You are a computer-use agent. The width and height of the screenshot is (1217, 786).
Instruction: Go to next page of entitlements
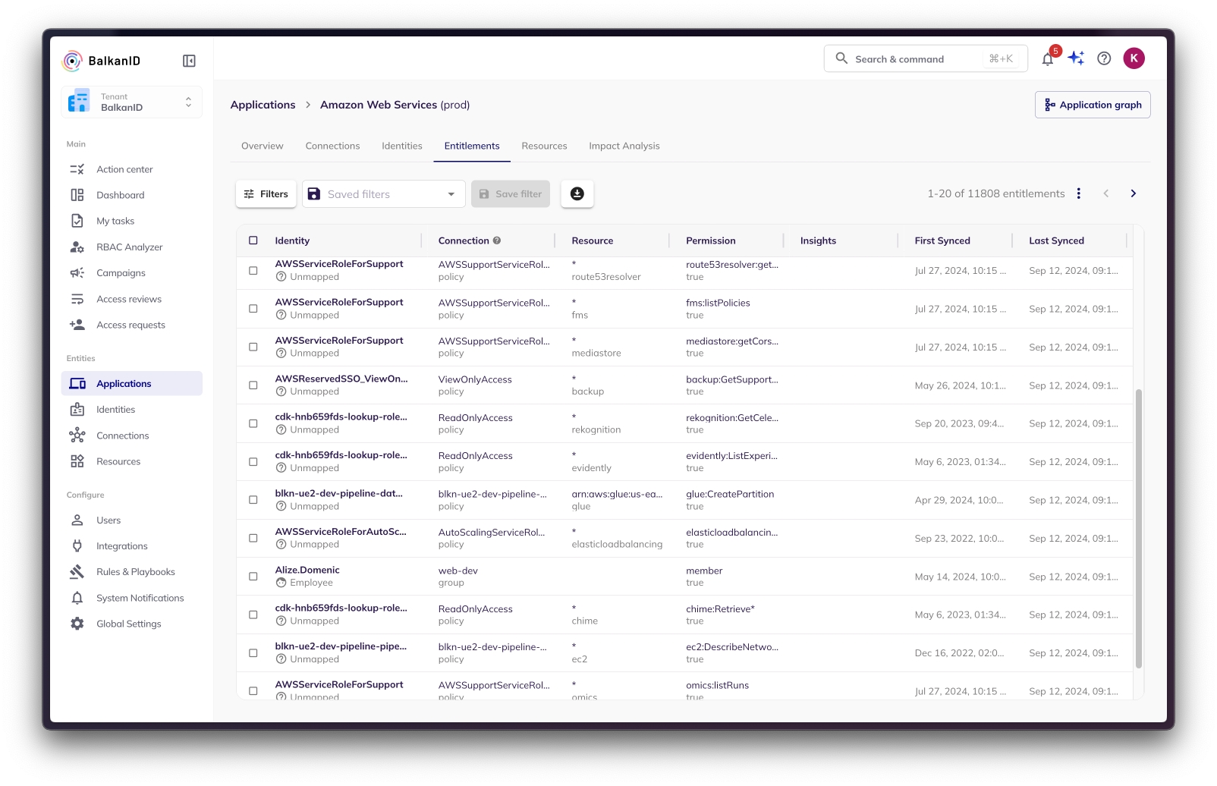pos(1133,193)
